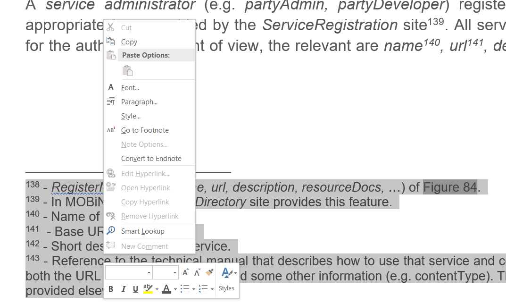Click the numbered list icon

(203, 289)
